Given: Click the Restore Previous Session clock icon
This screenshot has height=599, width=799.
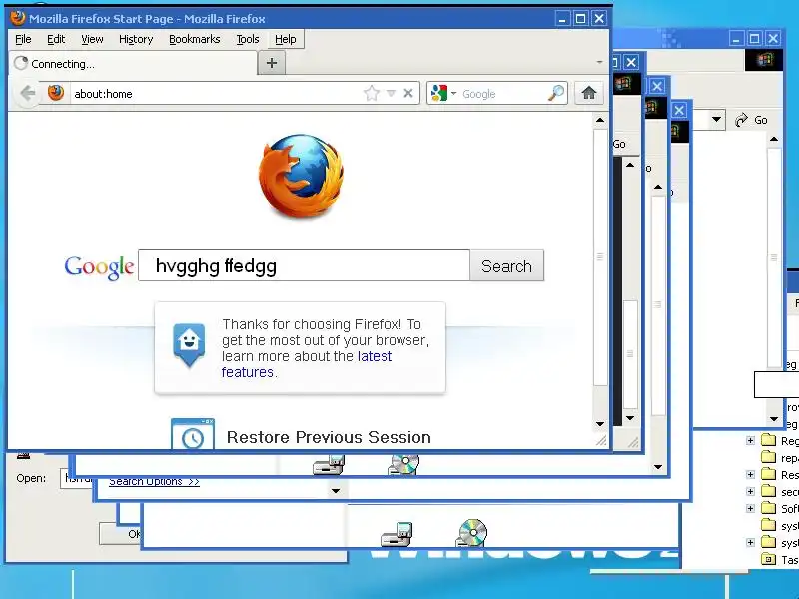Looking at the screenshot, I should click(193, 434).
